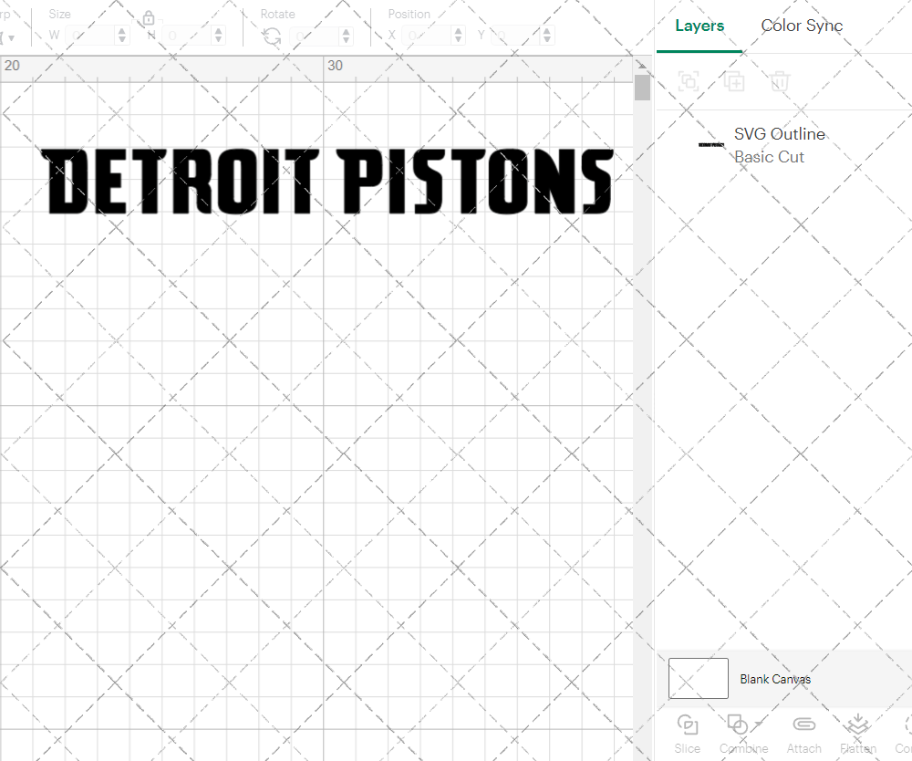
Task: Select the Layers tab
Action: (x=699, y=26)
